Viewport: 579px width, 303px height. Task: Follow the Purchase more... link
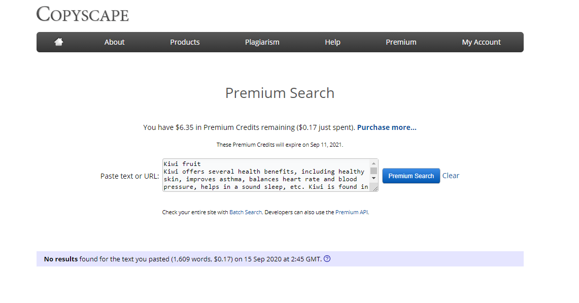click(387, 127)
